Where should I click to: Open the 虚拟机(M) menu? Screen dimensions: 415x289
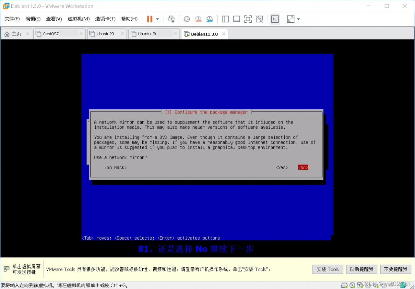pyautogui.click(x=78, y=19)
